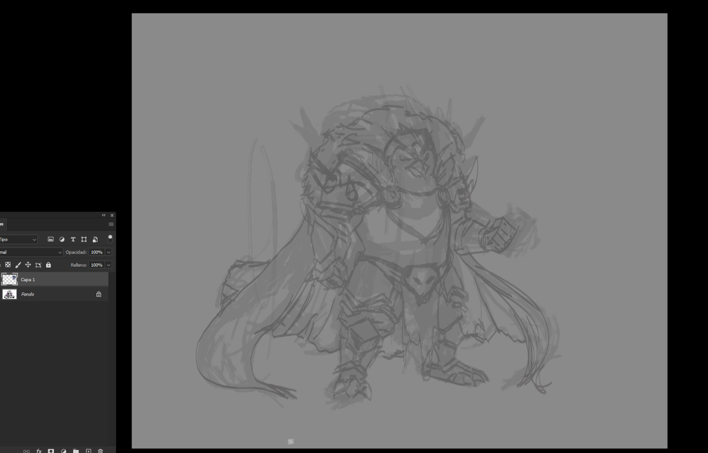Filter layers by adjustment layers icon
Image resolution: width=708 pixels, height=453 pixels.
point(62,239)
